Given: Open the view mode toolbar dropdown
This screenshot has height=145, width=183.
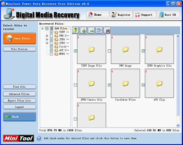Looking at the screenshot, I should click(99, 30).
